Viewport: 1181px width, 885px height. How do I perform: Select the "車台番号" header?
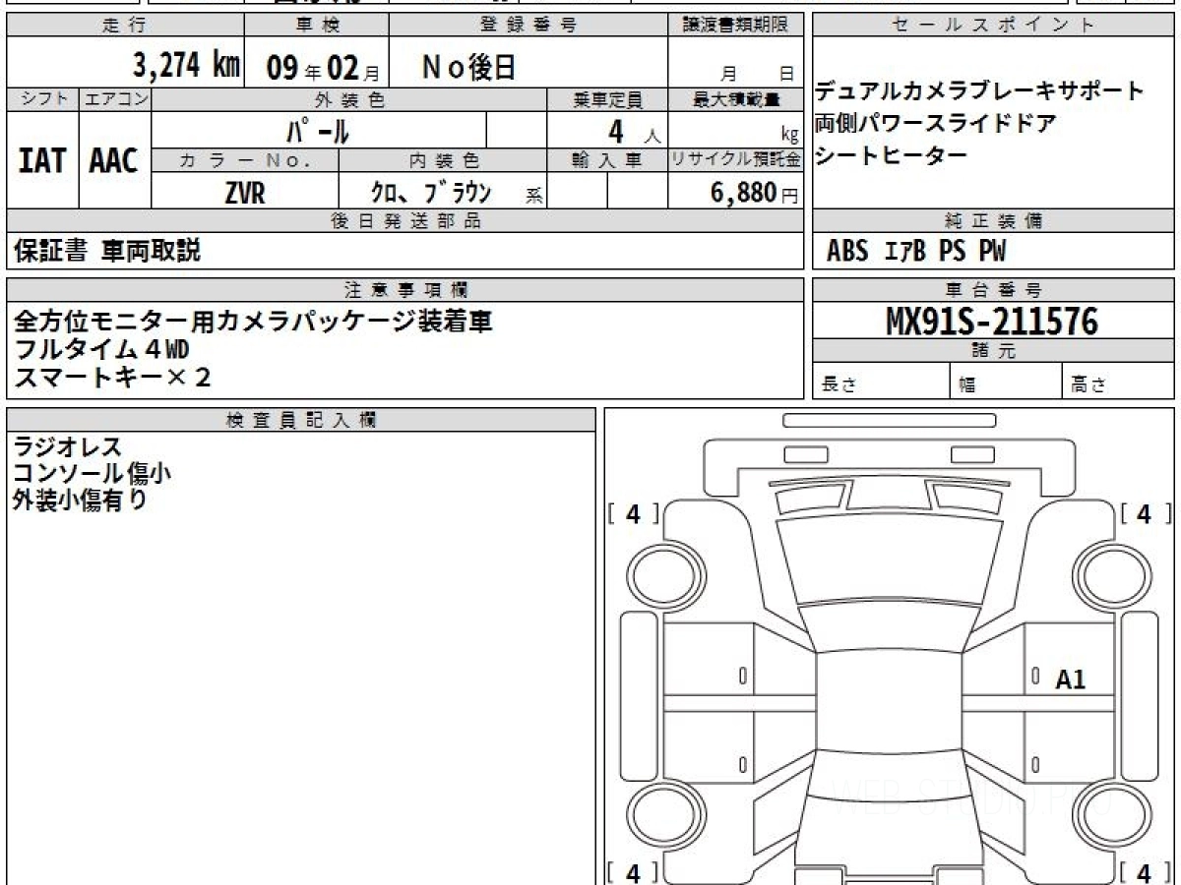(993, 290)
